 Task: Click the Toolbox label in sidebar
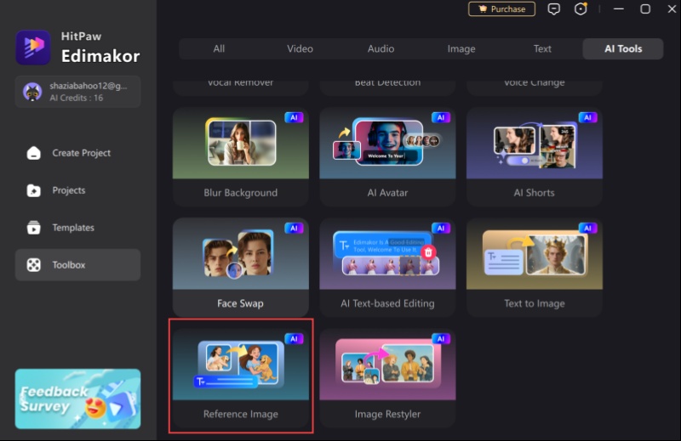click(x=69, y=265)
